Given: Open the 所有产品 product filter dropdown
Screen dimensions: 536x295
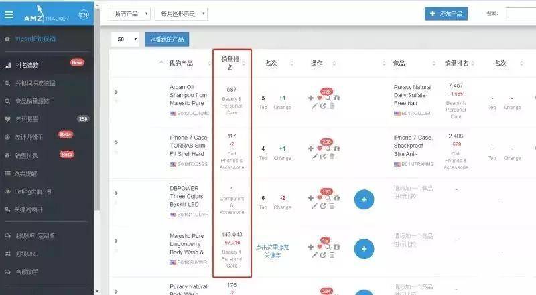Looking at the screenshot, I should (x=129, y=13).
